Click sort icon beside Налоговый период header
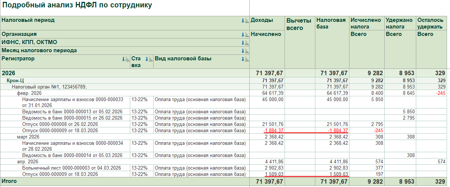This screenshot has width=450, height=187. point(244,21)
